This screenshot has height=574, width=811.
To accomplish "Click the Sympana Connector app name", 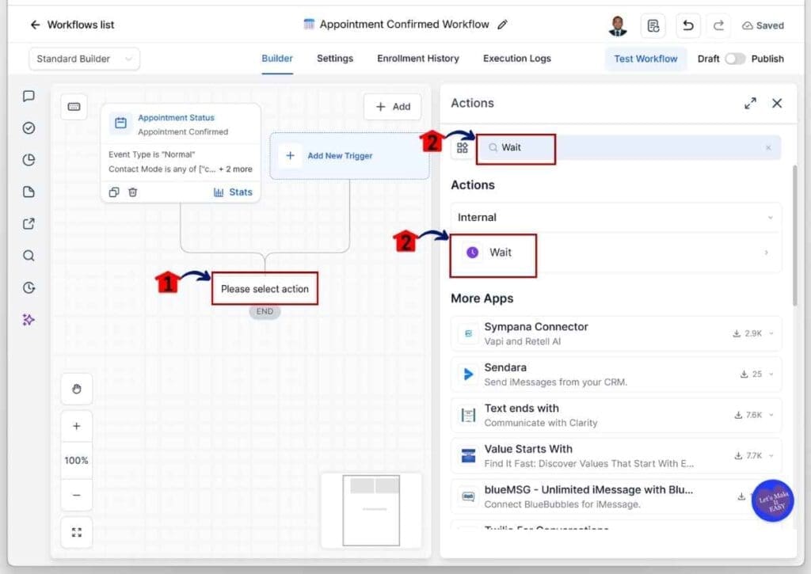I will pos(536,327).
